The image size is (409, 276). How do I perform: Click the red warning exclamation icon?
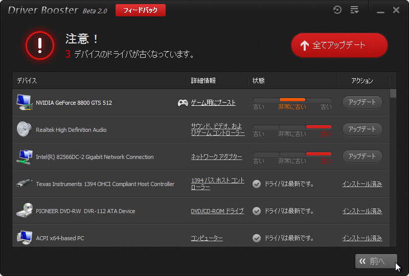[40, 45]
